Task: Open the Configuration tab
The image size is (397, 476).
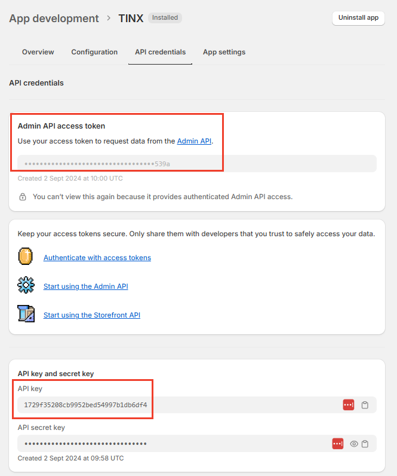Action: [x=94, y=52]
